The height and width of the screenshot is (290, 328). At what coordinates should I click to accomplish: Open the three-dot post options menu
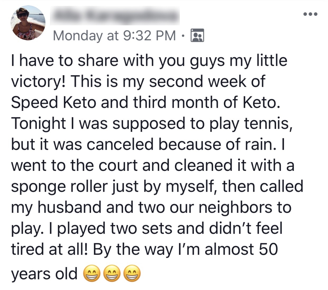tap(310, 14)
